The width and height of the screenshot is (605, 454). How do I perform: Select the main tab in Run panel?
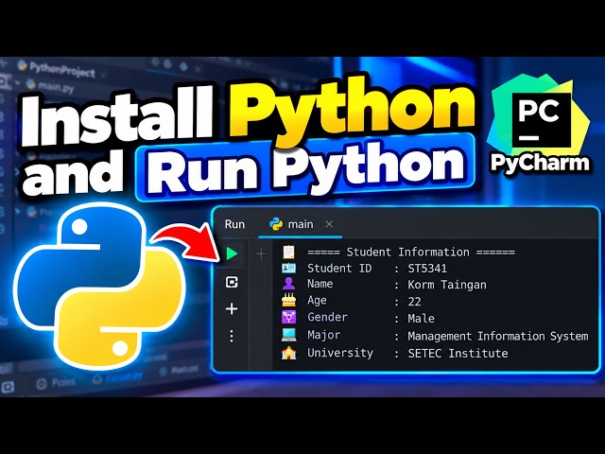coord(300,225)
